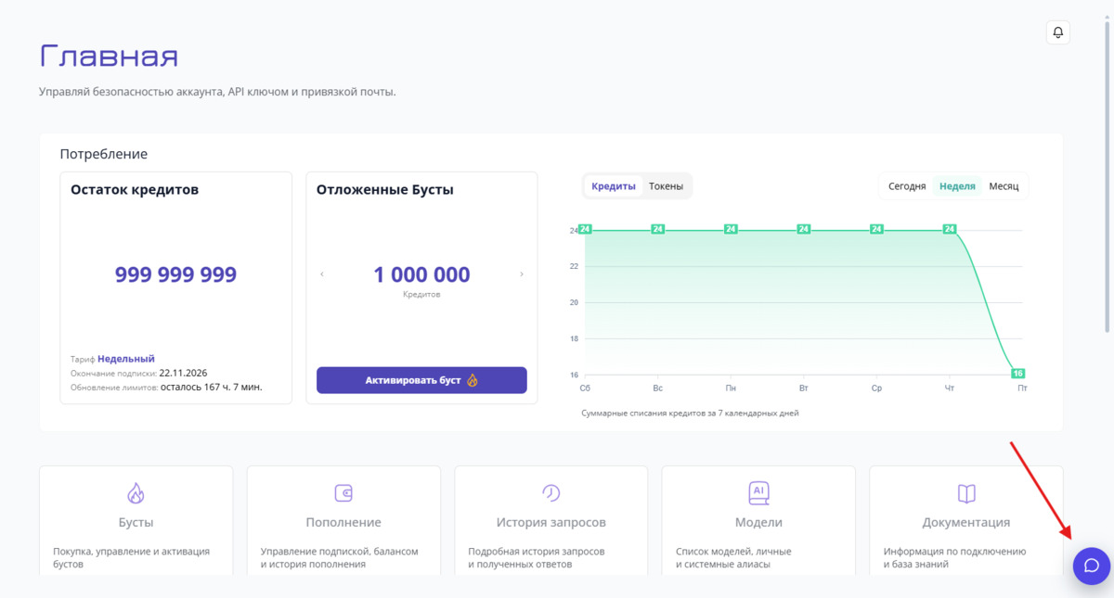
Task: Show previous deferred boost with left arrow
Action: coord(322,274)
